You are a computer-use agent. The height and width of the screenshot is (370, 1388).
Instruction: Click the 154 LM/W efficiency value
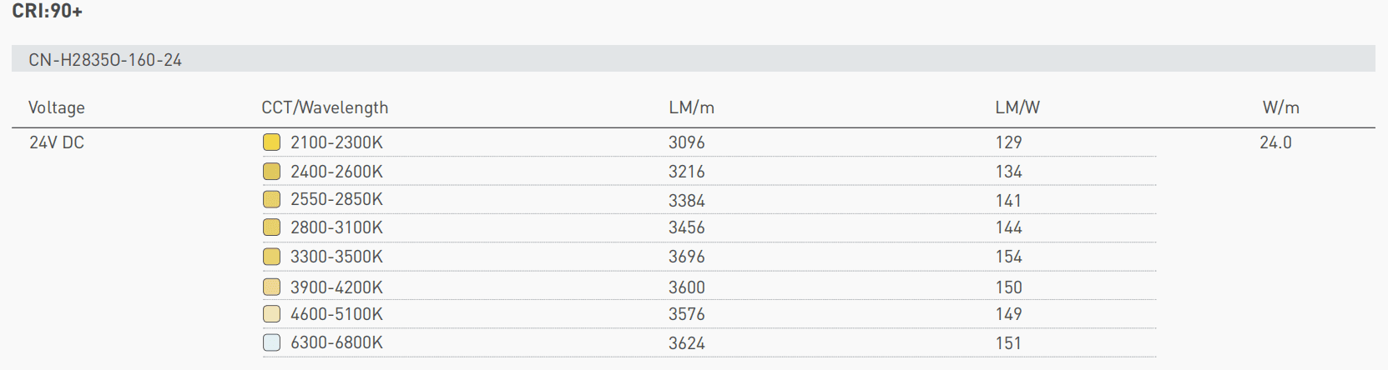pos(1008,257)
